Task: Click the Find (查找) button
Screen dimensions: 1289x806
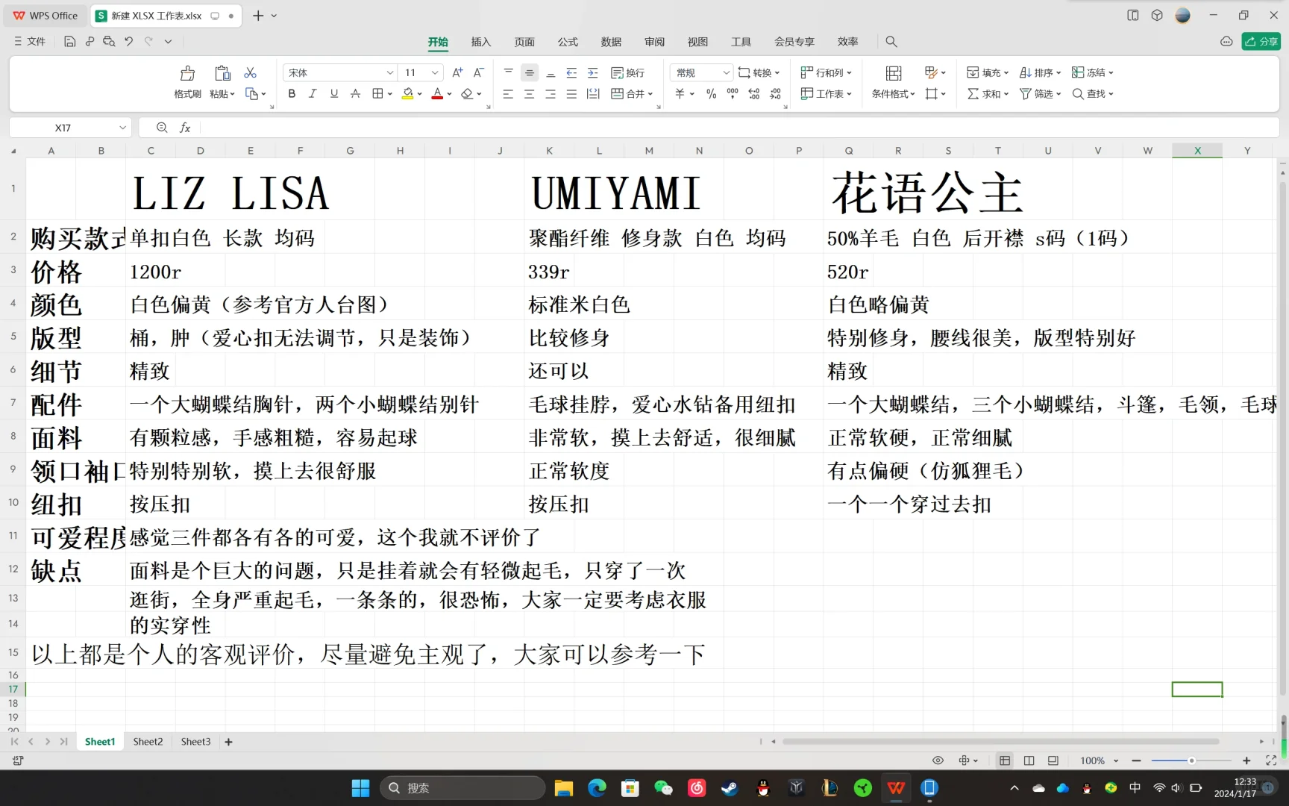Action: tap(1093, 94)
